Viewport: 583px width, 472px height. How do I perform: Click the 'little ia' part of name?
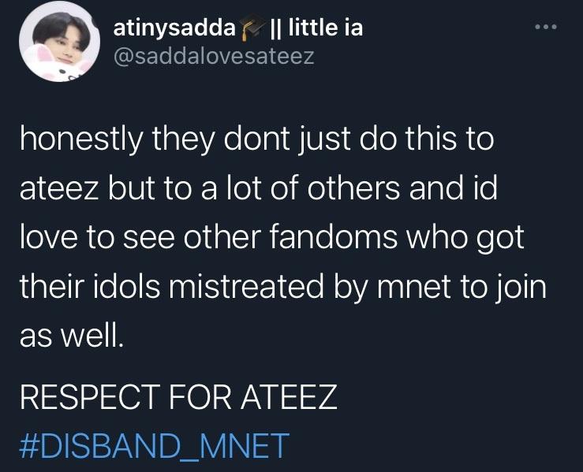[x=325, y=28]
